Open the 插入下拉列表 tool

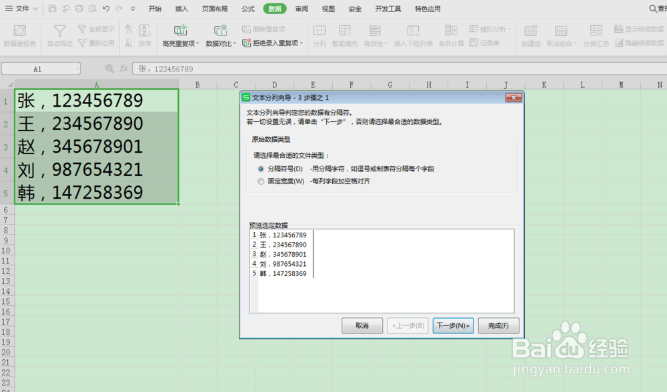click(412, 33)
